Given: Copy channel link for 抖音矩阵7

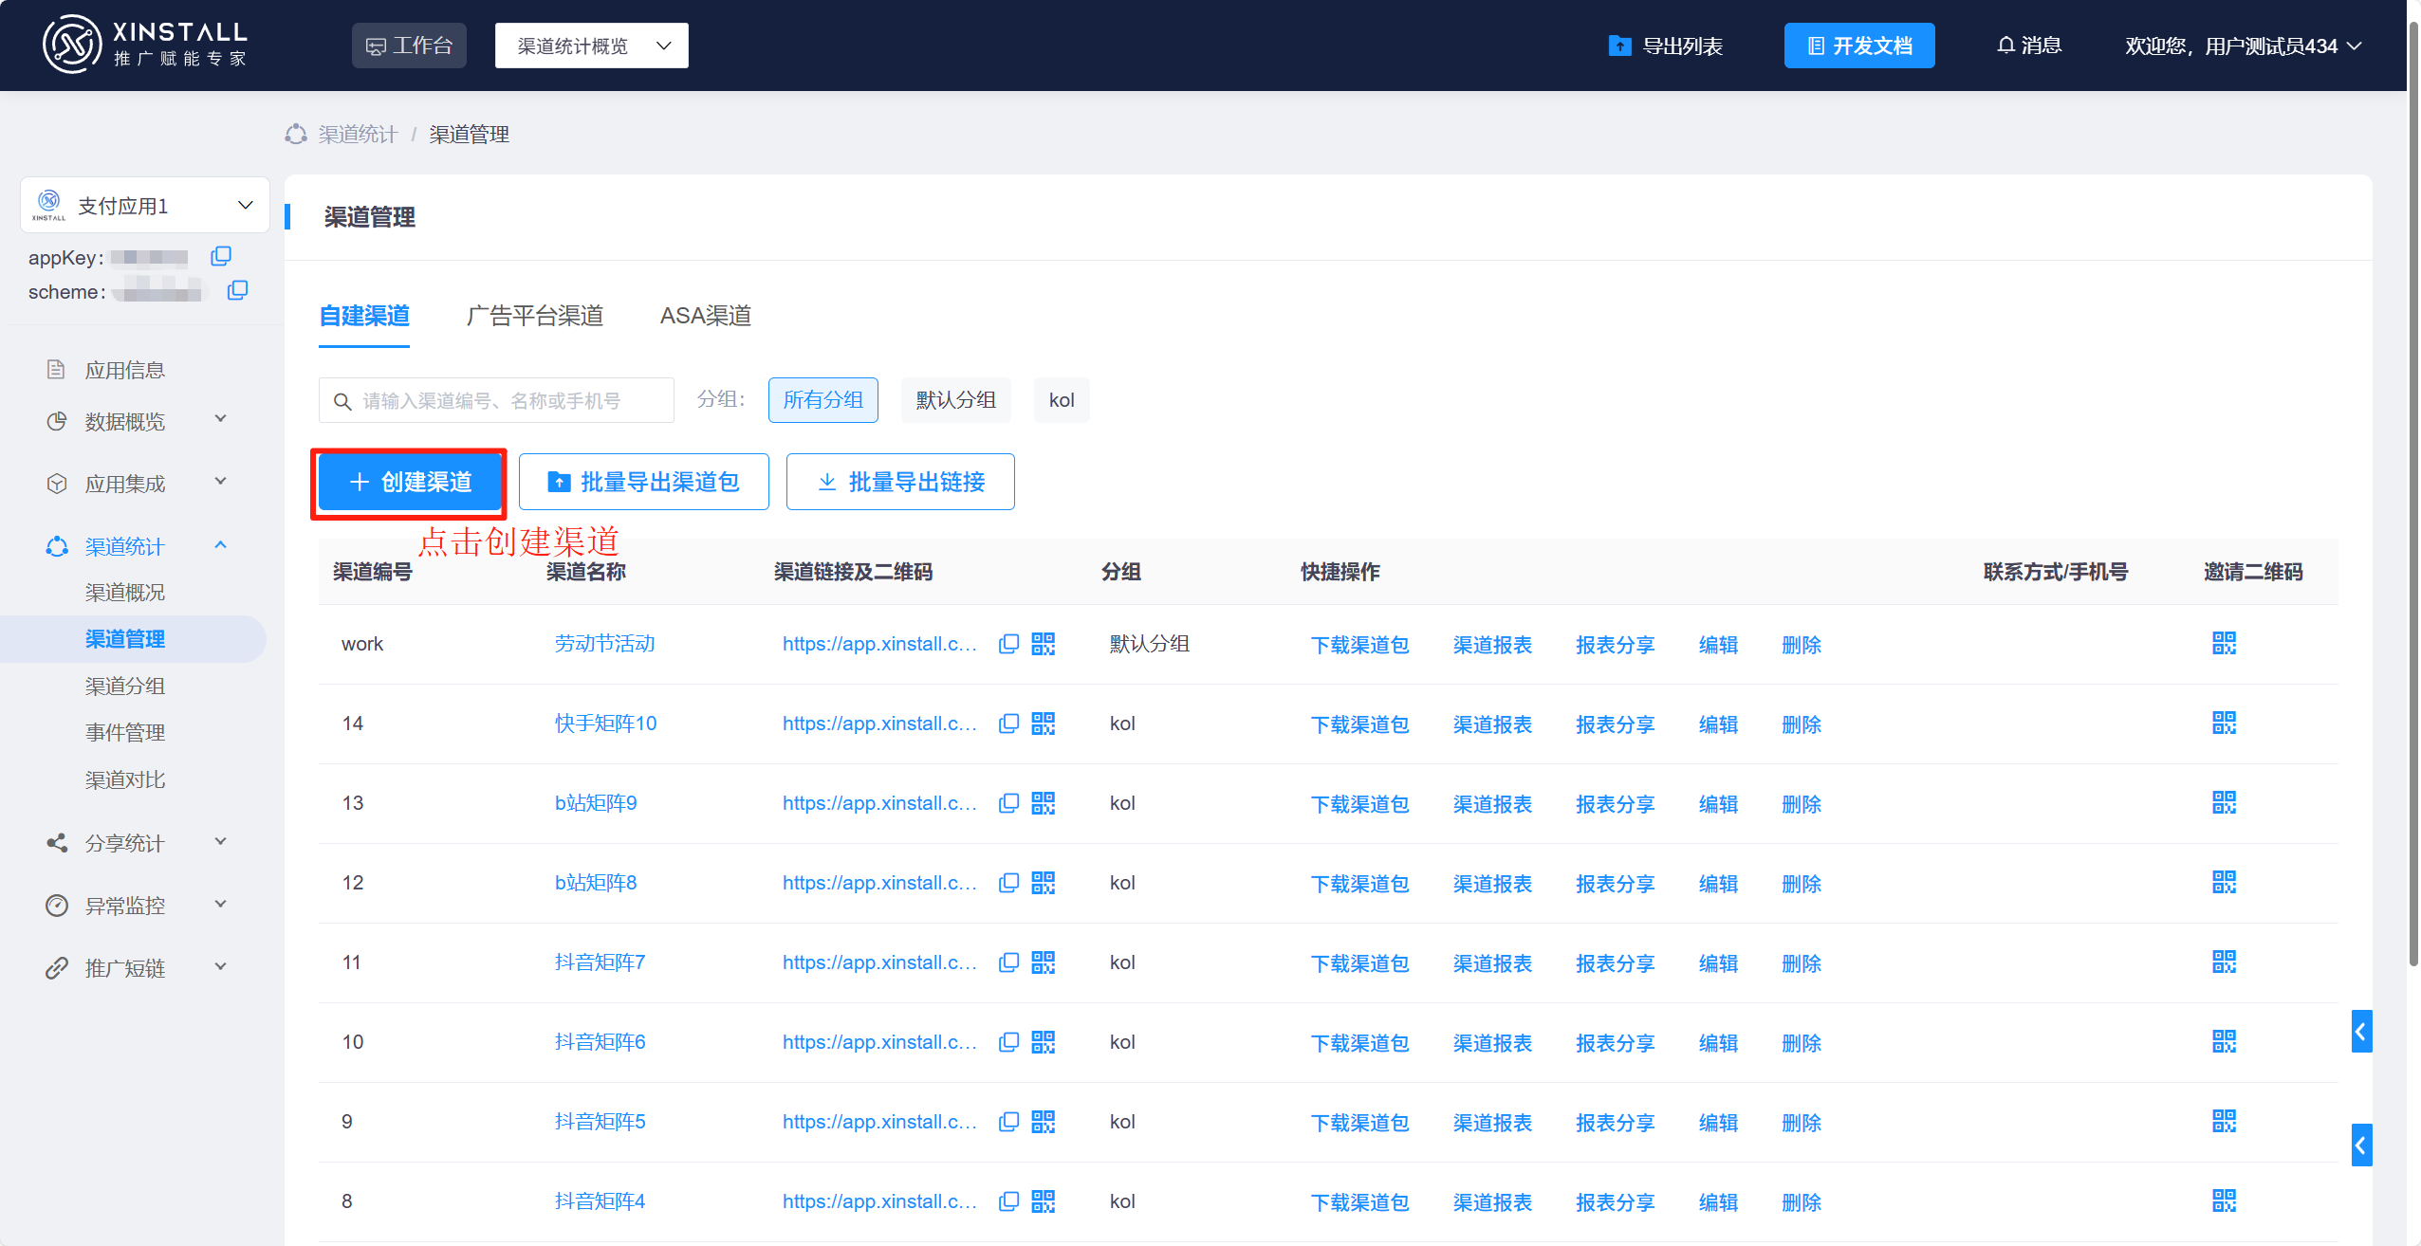Looking at the screenshot, I should (x=1008, y=962).
